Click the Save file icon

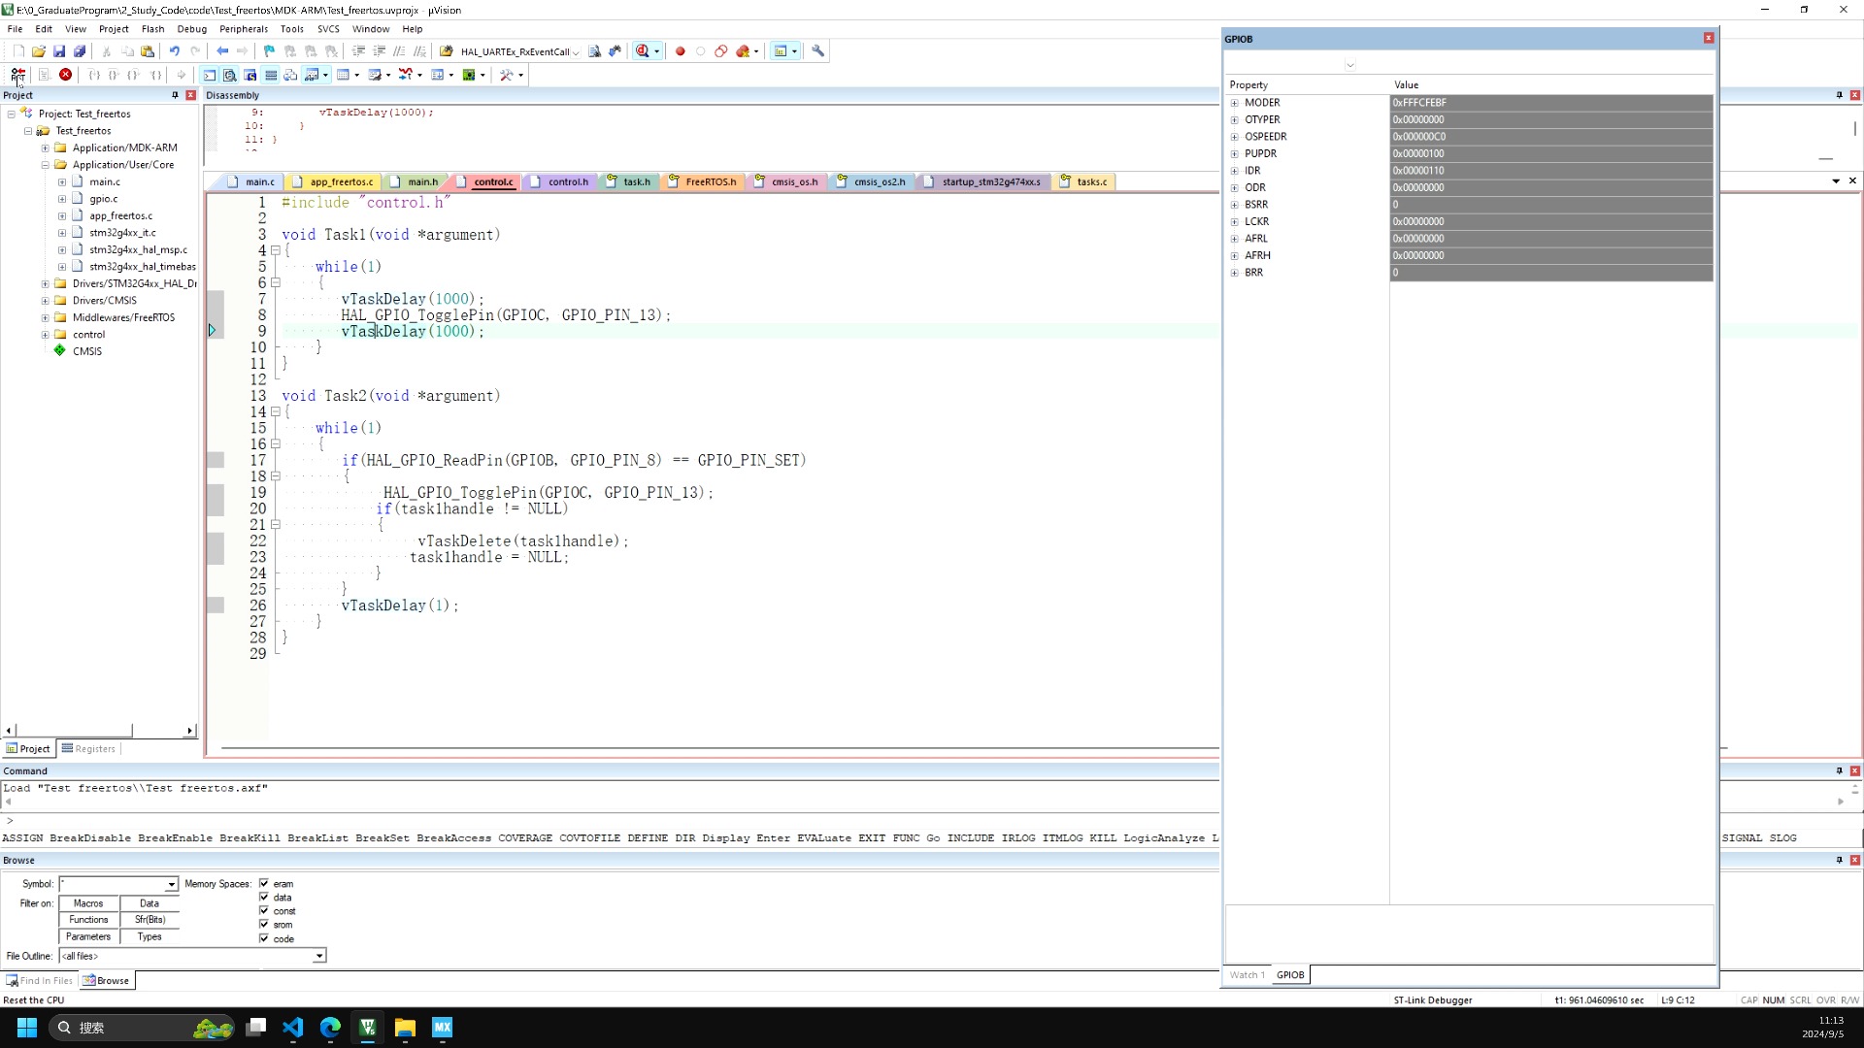(59, 51)
